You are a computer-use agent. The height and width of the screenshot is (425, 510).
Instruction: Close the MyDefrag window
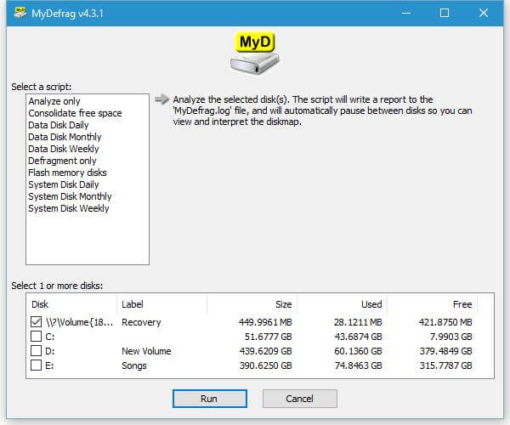[x=484, y=13]
